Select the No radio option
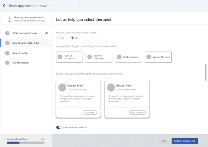 coord(72,38)
